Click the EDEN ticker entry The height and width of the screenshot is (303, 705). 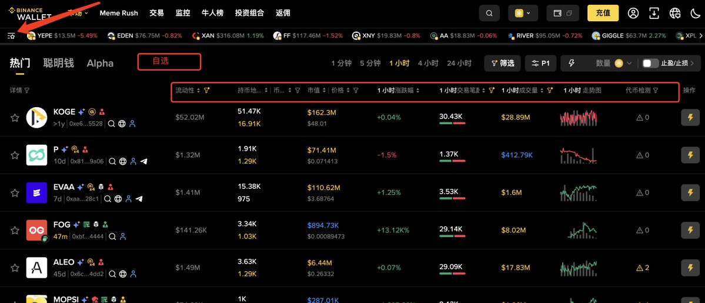tap(145, 35)
